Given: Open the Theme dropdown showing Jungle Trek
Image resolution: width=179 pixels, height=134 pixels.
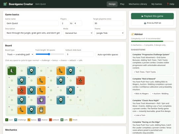Looking at the screenshot, I should click(109, 33).
